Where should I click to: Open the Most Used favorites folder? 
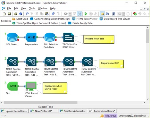click(x=20, y=19)
